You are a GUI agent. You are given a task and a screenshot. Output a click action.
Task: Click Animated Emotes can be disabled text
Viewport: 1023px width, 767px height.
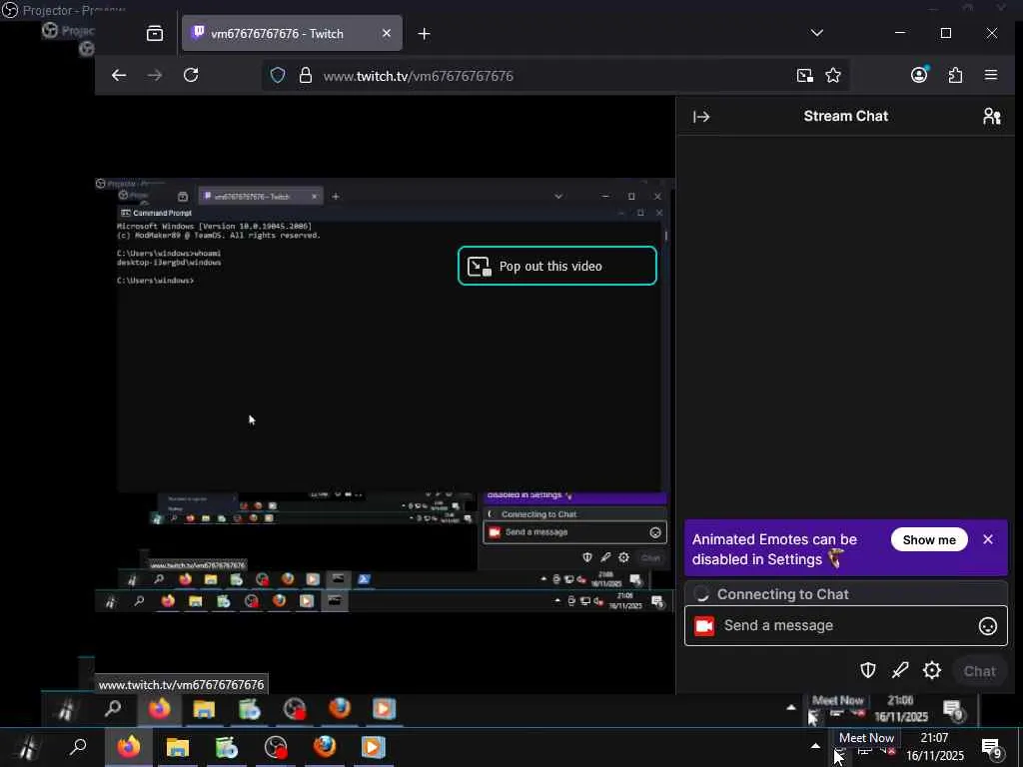774,549
